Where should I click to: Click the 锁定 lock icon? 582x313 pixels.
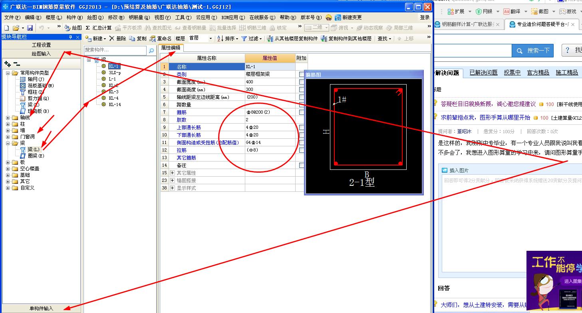[278, 28]
